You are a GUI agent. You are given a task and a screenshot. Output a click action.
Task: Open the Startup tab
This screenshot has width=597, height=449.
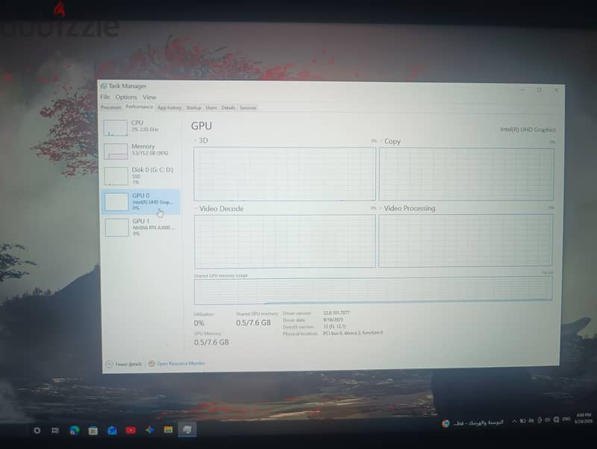coord(193,107)
